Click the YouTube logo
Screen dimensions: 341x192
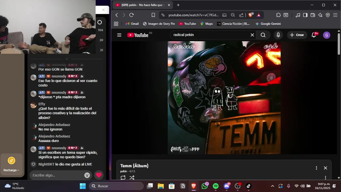pyautogui.click(x=138, y=35)
